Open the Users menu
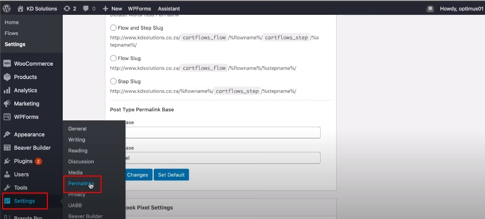 click(x=21, y=174)
